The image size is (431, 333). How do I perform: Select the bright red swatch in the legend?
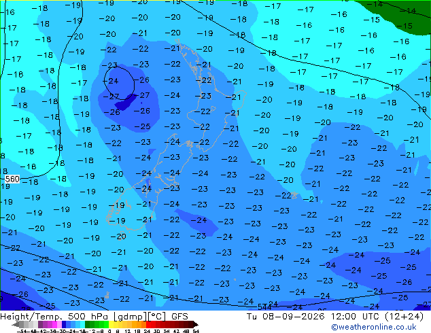pos(148,324)
